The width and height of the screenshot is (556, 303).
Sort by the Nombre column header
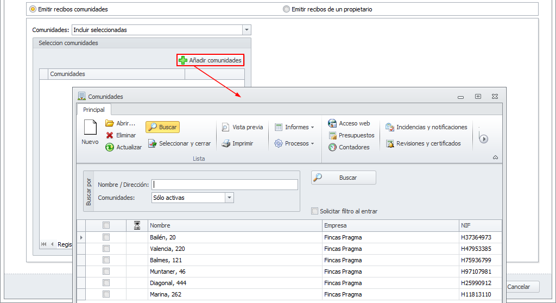click(235, 225)
